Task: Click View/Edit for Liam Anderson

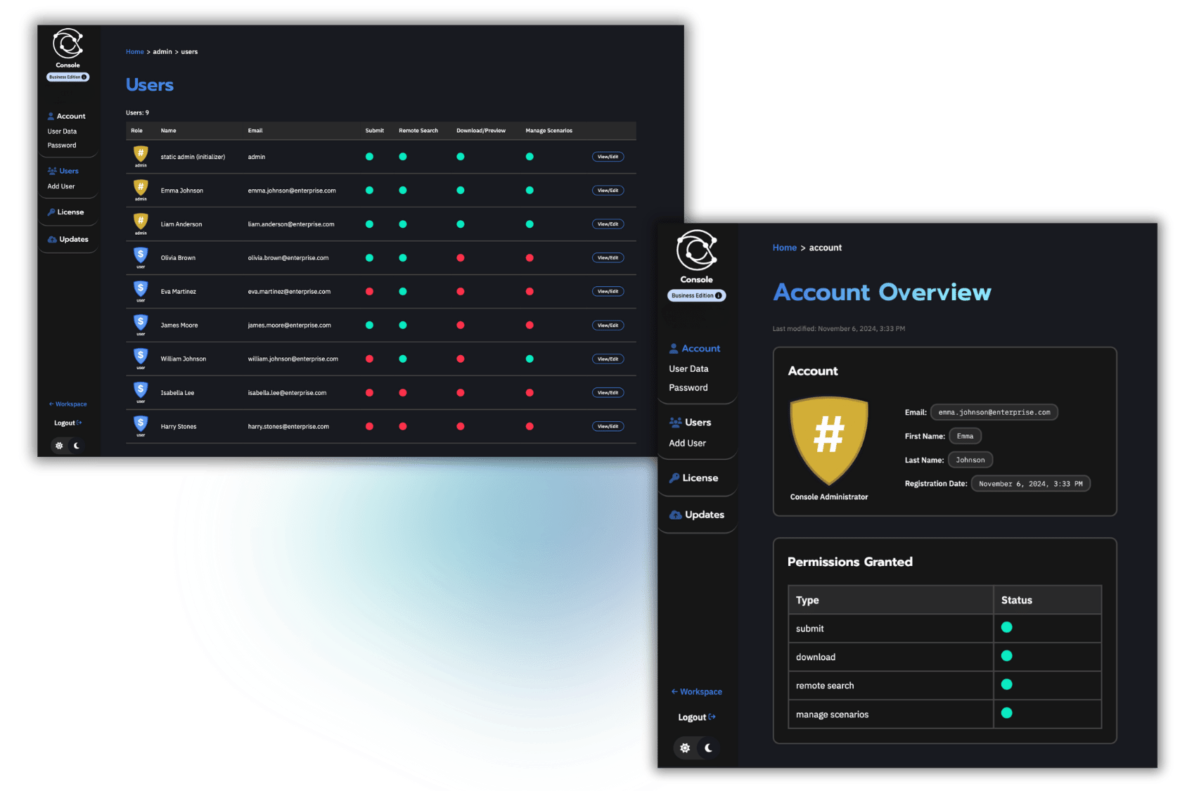Action: [x=608, y=224]
